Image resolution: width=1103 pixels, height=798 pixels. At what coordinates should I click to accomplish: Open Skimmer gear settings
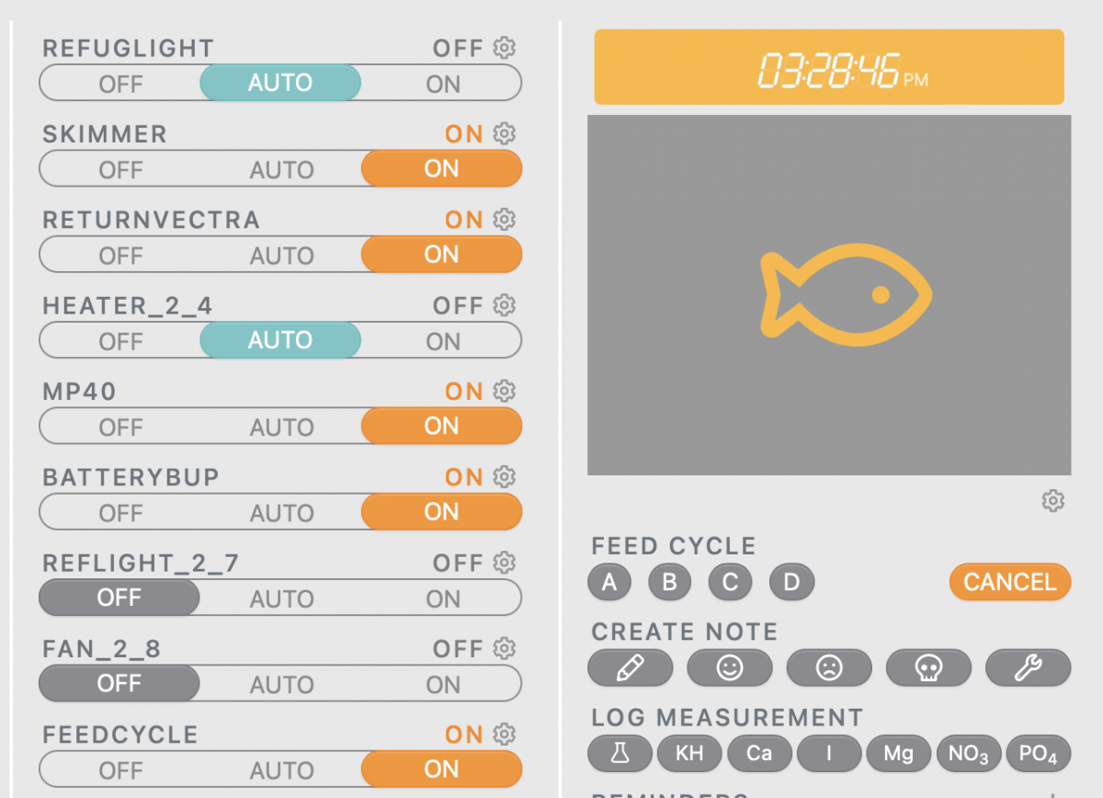pyautogui.click(x=504, y=133)
